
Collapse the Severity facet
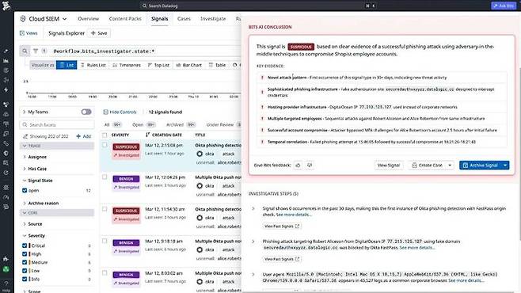point(25,235)
